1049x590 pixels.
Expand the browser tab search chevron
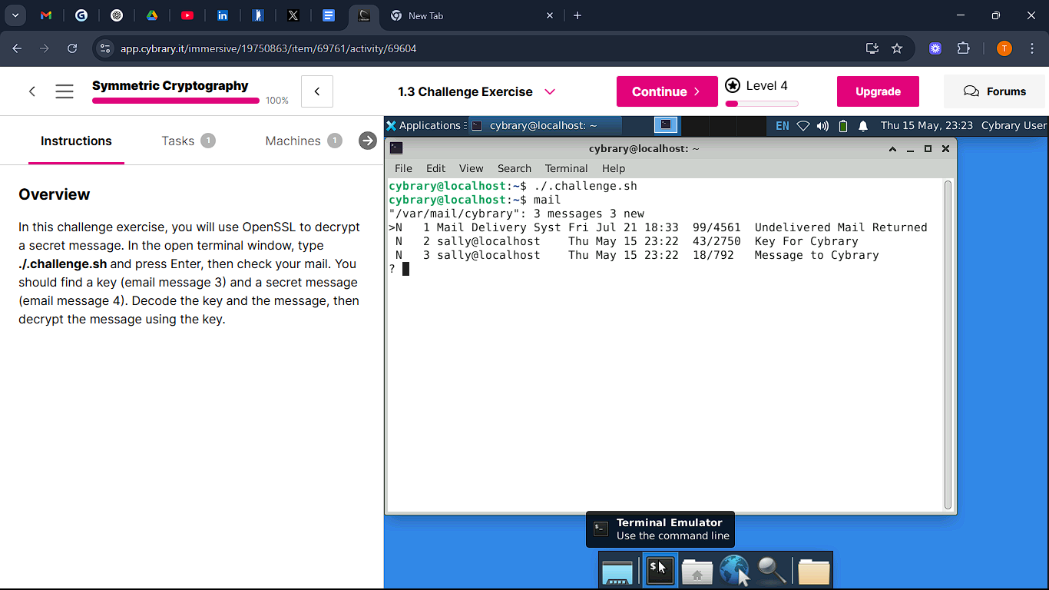tap(15, 15)
